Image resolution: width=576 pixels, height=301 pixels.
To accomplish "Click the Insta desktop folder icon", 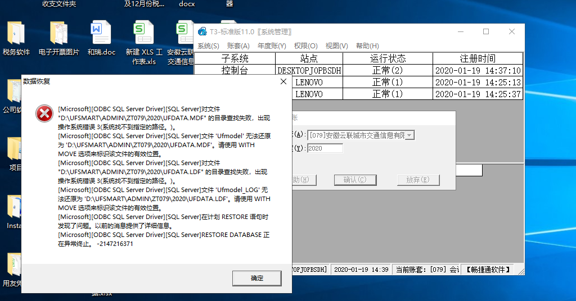I will (14, 212).
